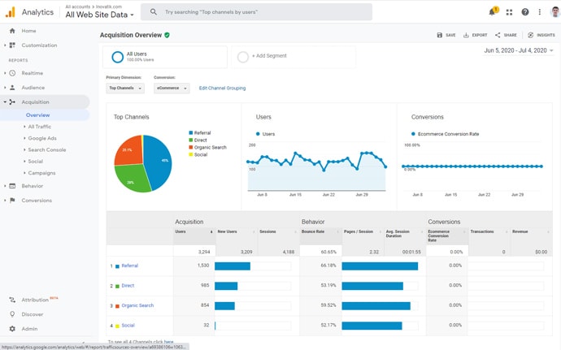Open the Organic Search channel link
The width and height of the screenshot is (561, 350).
137,305
